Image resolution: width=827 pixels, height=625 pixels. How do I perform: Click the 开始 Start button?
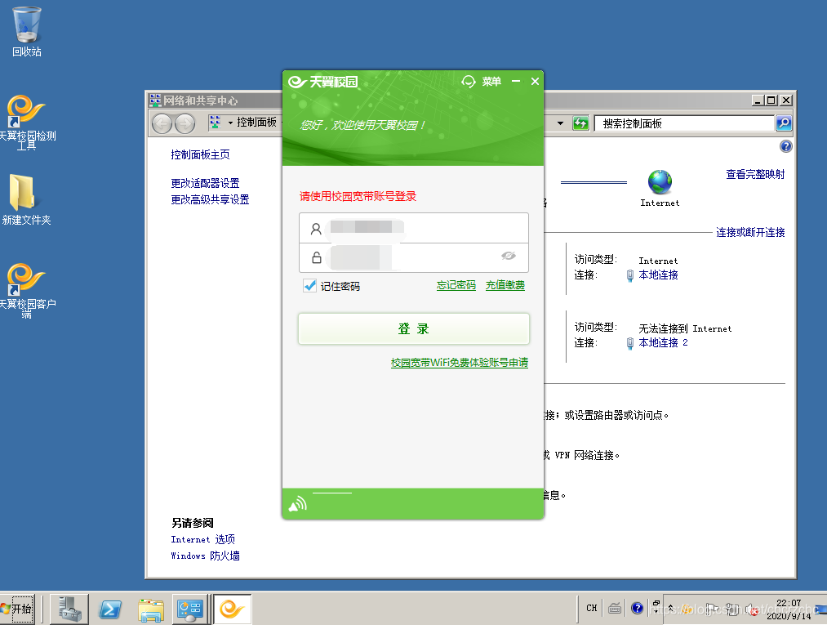coord(17,609)
